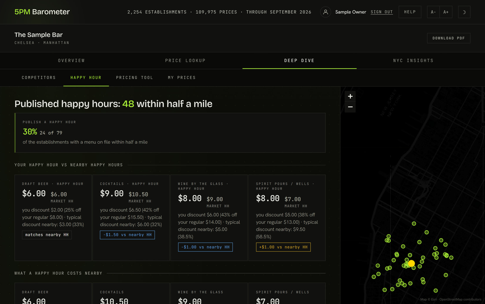The width and height of the screenshot is (485, 304).
Task: Select the Happy Hour sub-tab
Action: click(x=86, y=78)
